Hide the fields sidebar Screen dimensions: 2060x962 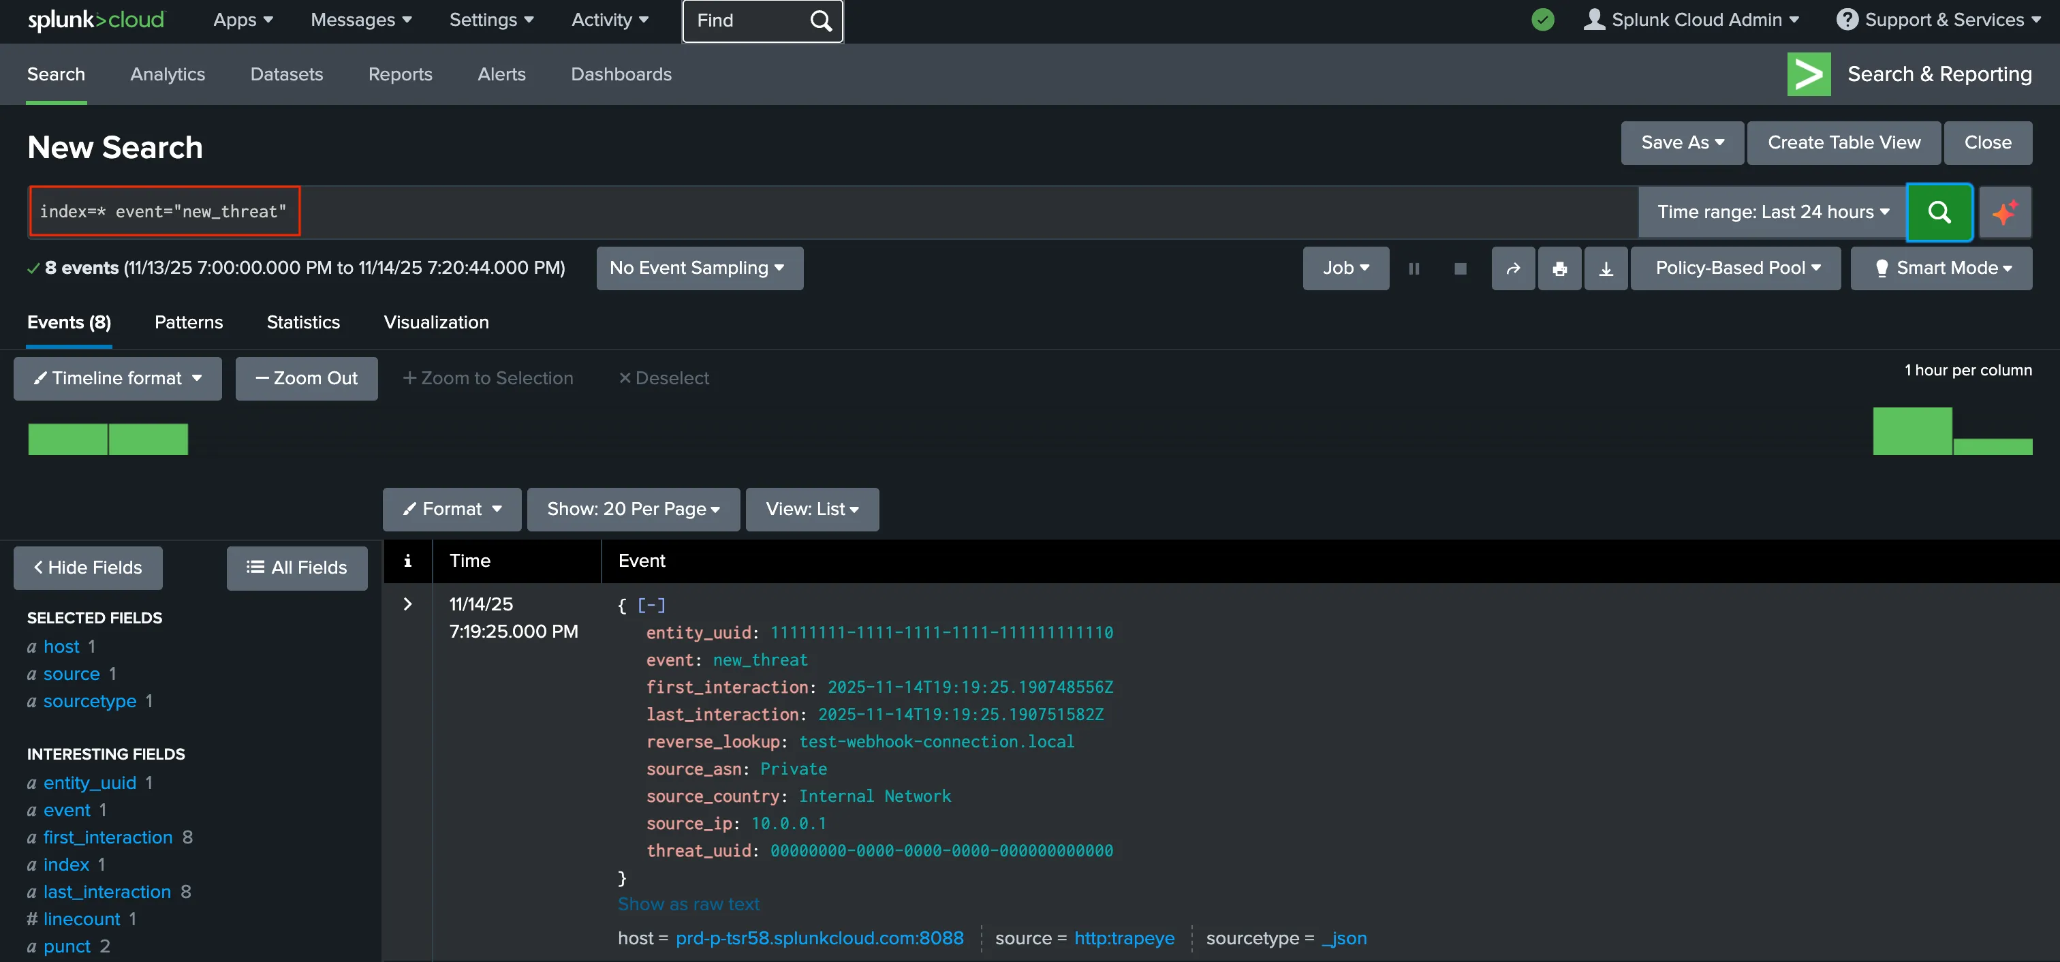click(87, 568)
